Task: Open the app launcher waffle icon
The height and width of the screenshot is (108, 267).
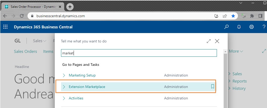Action: [5, 27]
